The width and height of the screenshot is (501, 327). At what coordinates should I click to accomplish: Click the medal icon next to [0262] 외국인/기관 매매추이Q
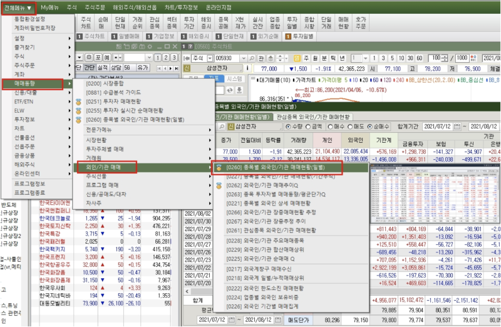coord(219,185)
